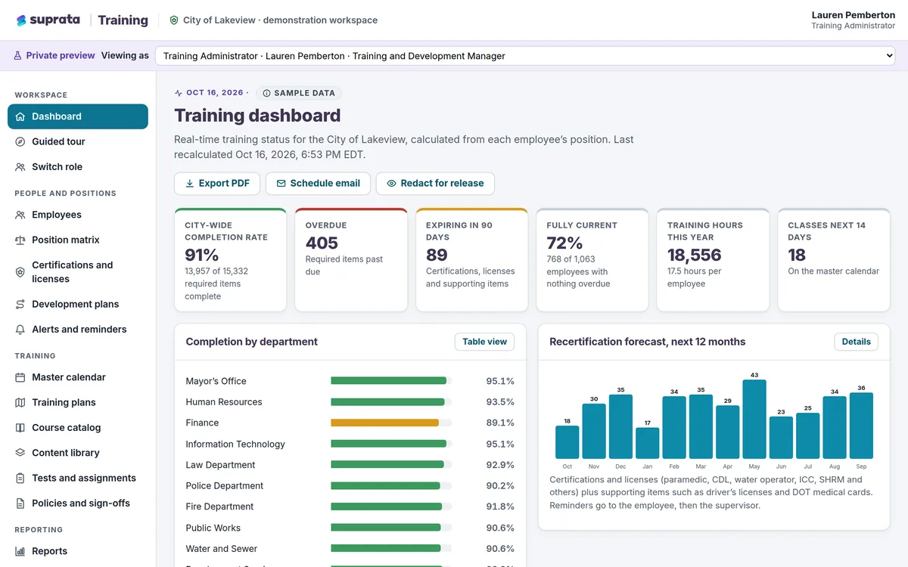The height and width of the screenshot is (567, 908).
Task: Click the May bar in forecast chart
Action: pos(754,419)
